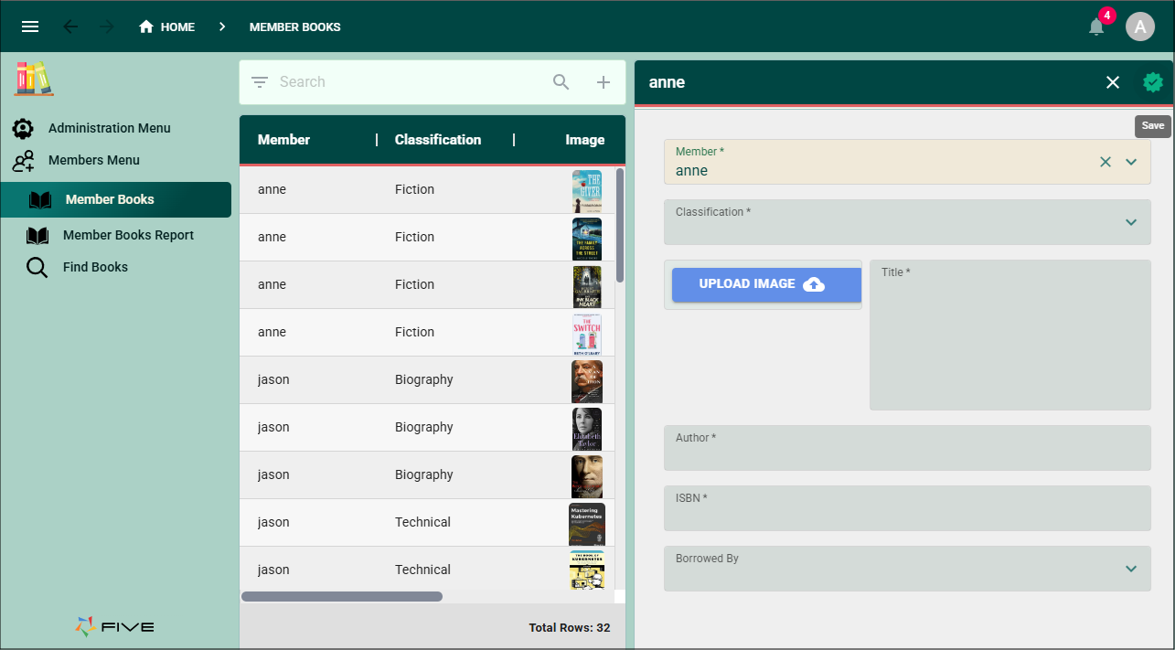Close the anne form with the X
Viewport: 1175px width, 650px height.
pos(1113,82)
